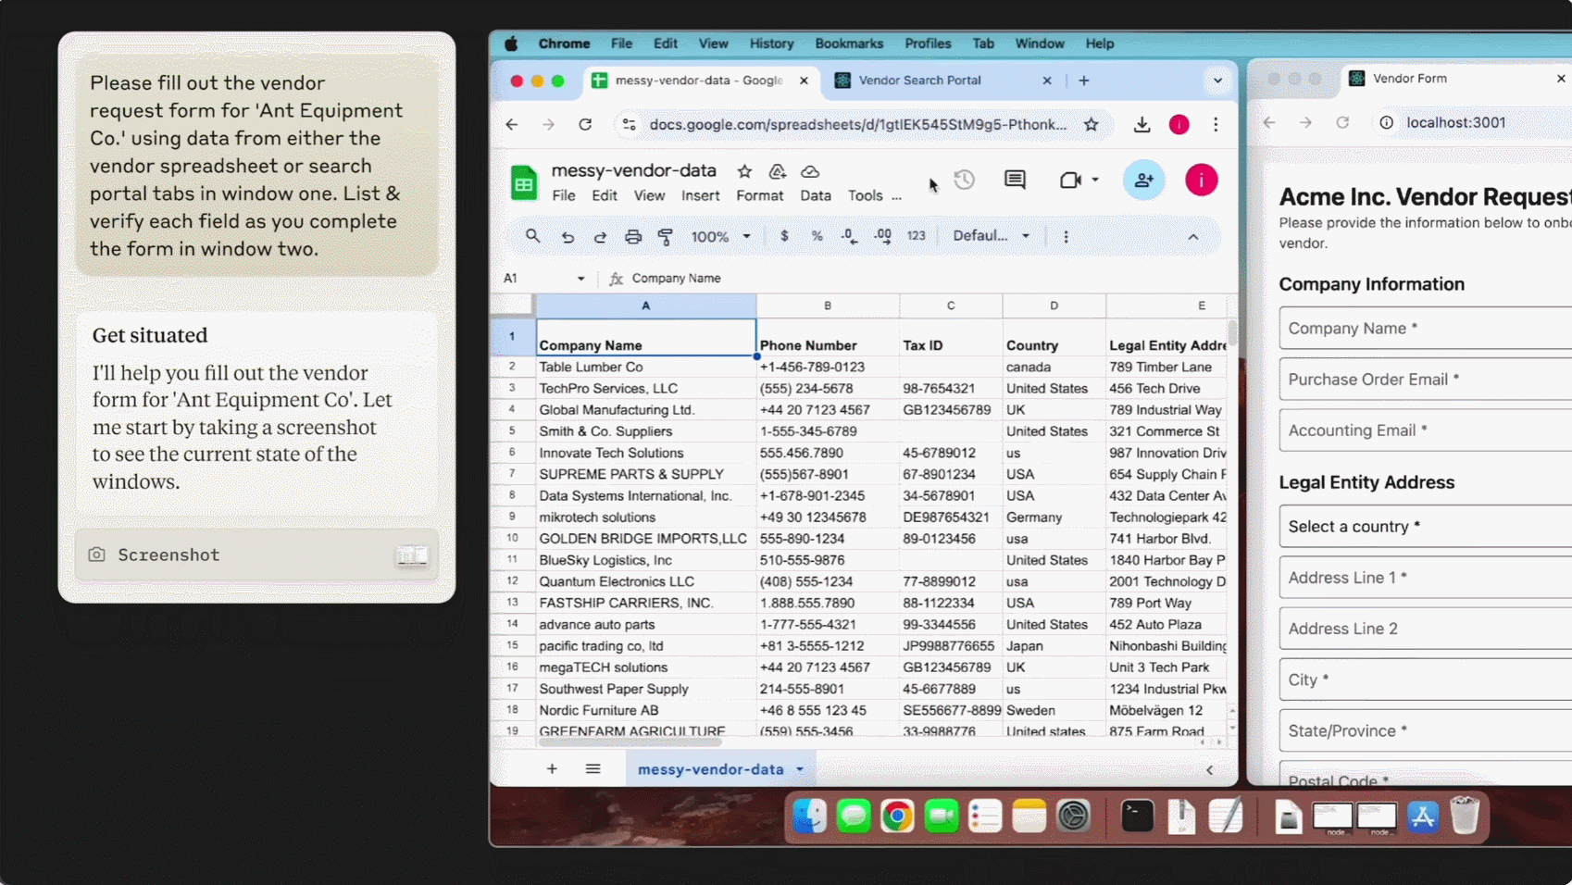
Task: Open the all sheets list icon
Action: pyautogui.click(x=593, y=769)
